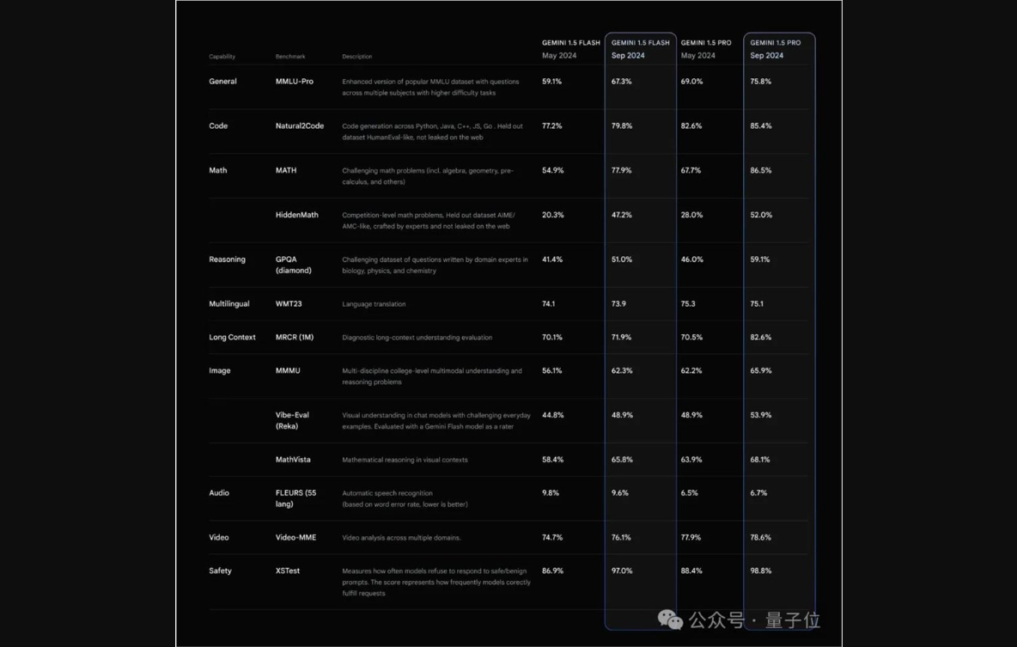This screenshot has height=647, width=1017.
Task: Select the MathVista benchmark name
Action: coord(293,460)
